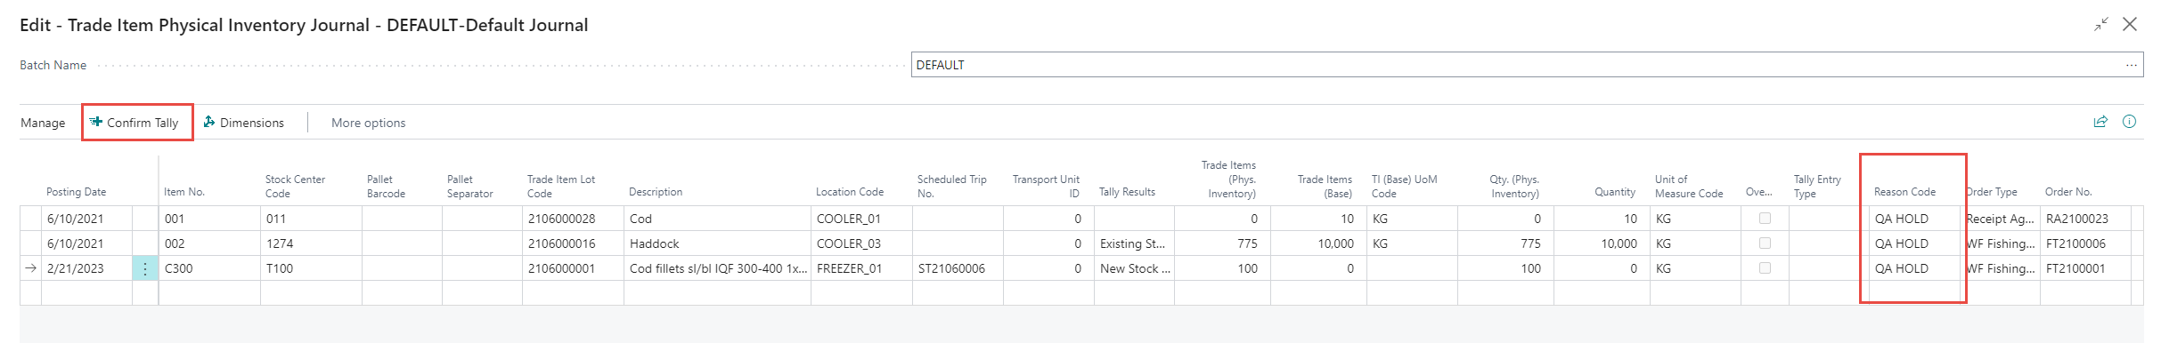Toggle the Ove... checkbox for the Cod row
2161x343 pixels.
(1765, 218)
